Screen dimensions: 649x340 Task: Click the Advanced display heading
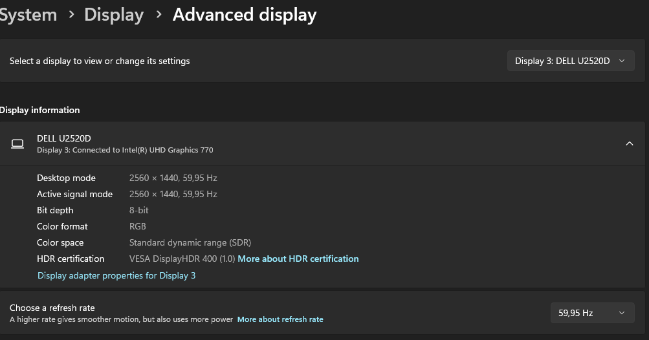245,15
